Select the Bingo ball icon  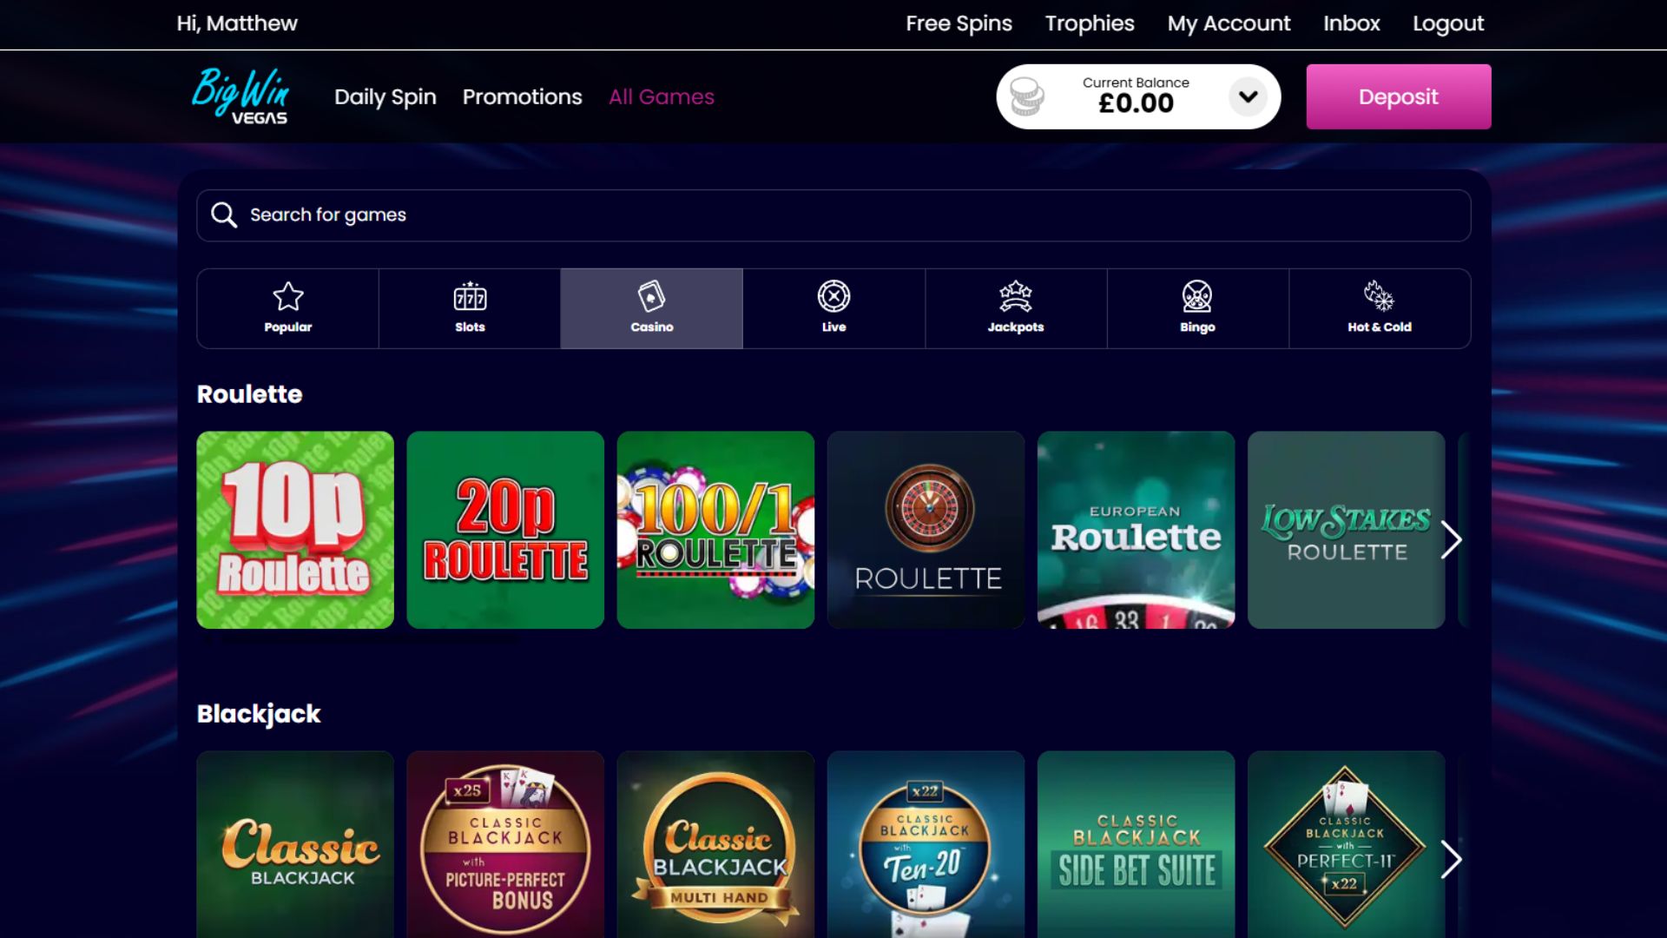pos(1197,297)
